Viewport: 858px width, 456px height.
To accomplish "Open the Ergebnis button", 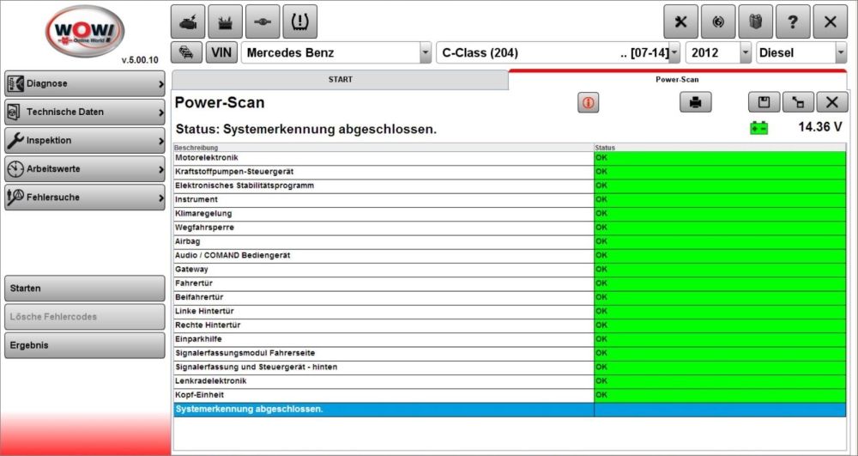I will (x=85, y=345).
